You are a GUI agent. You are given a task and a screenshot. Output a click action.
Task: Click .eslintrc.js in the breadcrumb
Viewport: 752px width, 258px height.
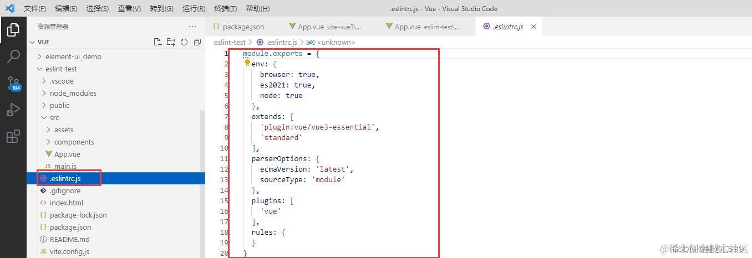click(x=277, y=42)
